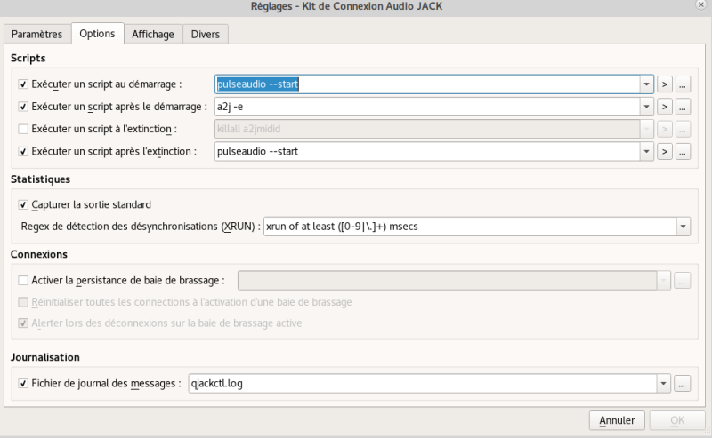Enable 'Exécuter un script à l'extinction' checkbox

(23, 129)
